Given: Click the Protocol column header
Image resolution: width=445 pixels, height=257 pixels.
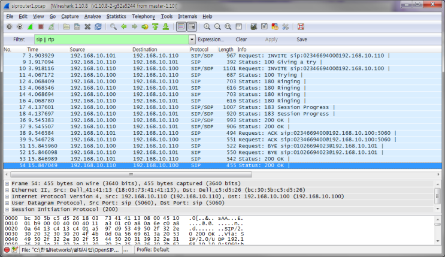Looking at the screenshot, I should coord(199,49).
